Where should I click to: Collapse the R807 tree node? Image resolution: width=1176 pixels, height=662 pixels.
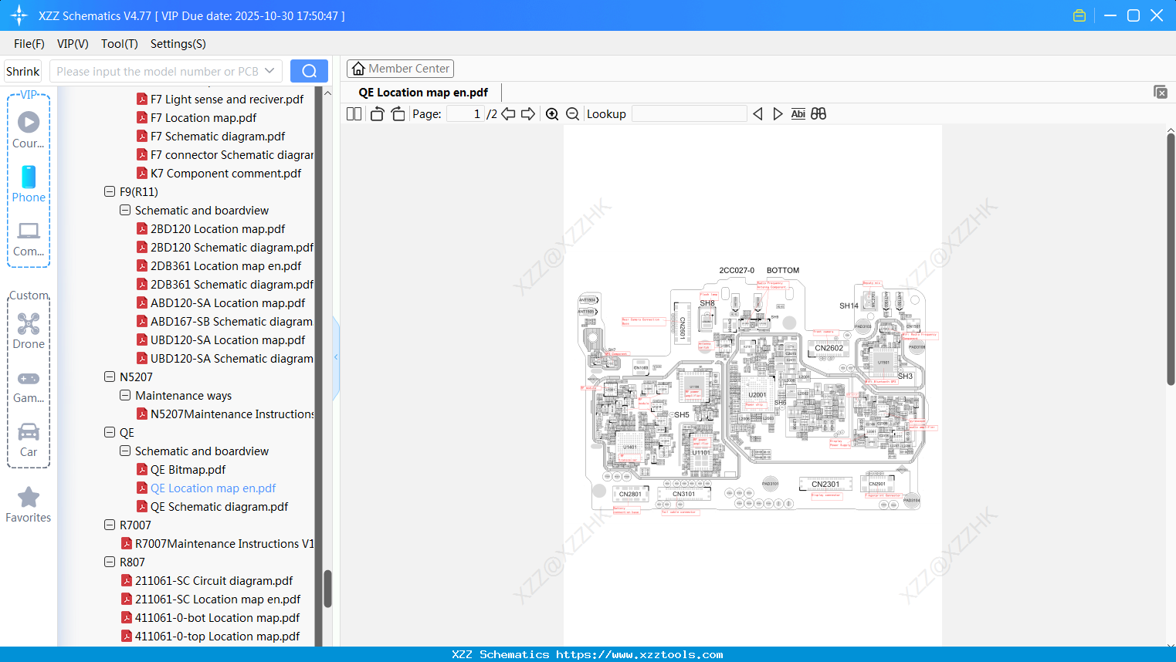tap(110, 562)
